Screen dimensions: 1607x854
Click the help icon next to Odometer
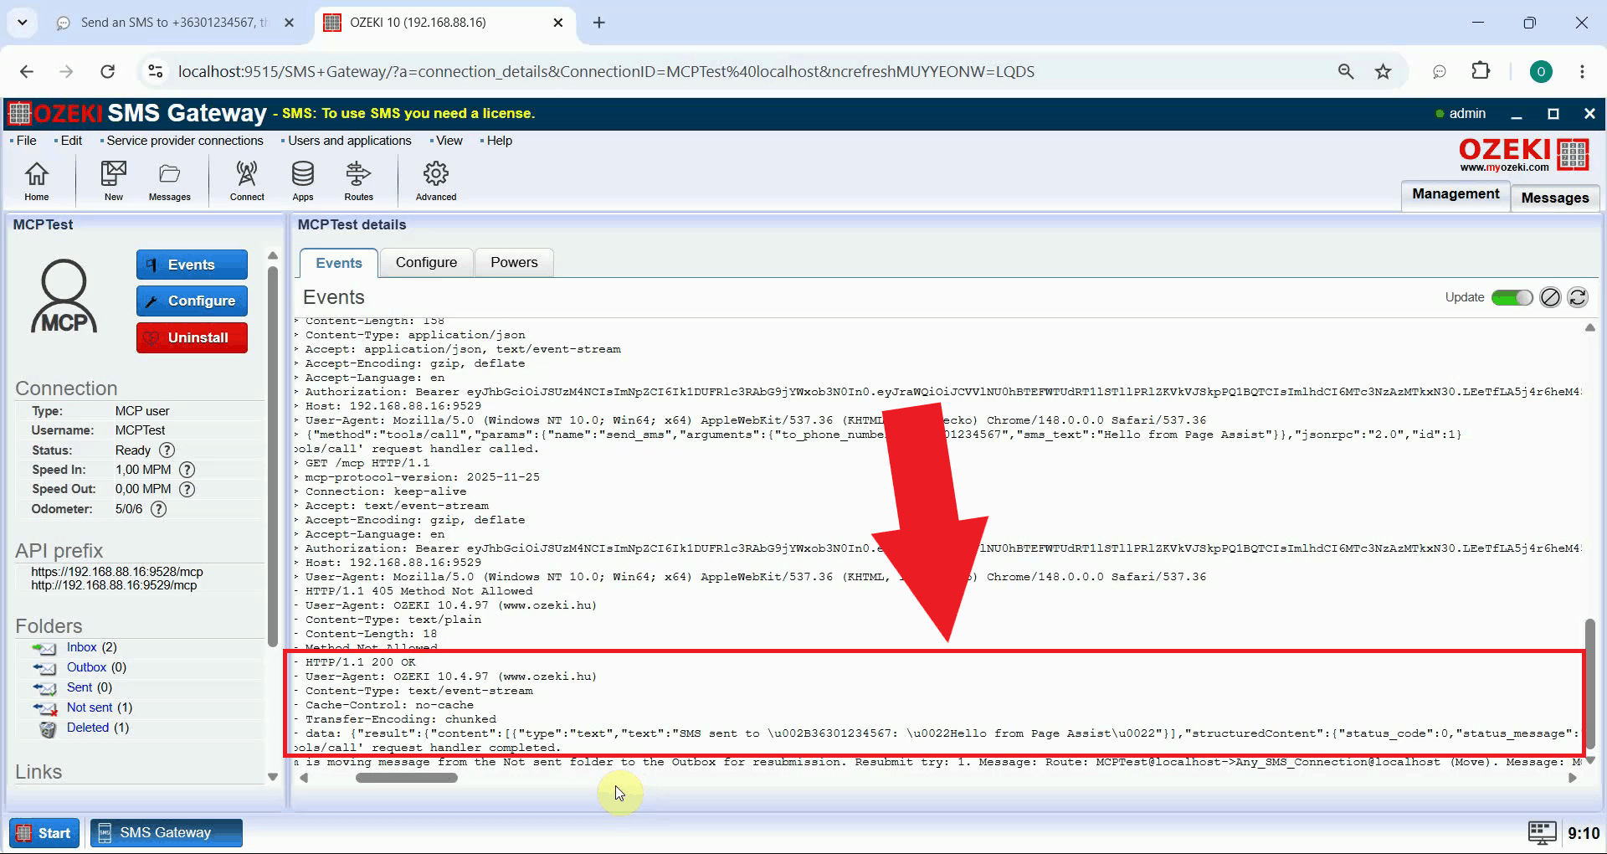pyautogui.click(x=158, y=509)
